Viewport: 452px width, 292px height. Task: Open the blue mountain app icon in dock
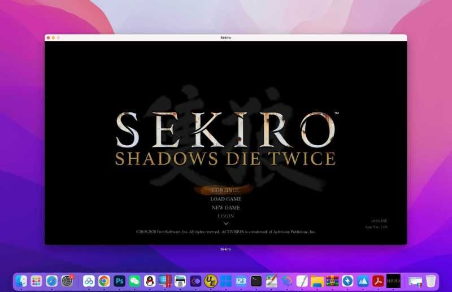(363, 281)
